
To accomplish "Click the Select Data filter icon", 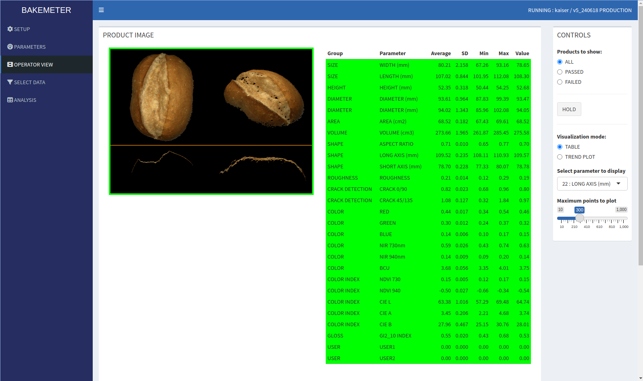I will pyautogui.click(x=10, y=82).
